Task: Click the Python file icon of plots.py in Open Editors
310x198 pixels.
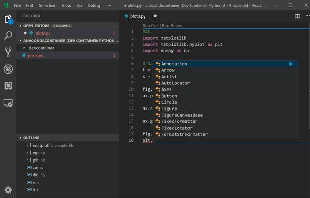Action: (31, 33)
